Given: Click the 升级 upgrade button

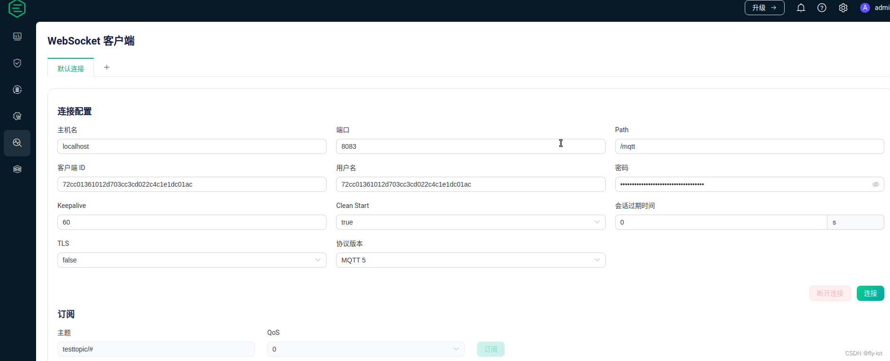Looking at the screenshot, I should click(x=764, y=8).
